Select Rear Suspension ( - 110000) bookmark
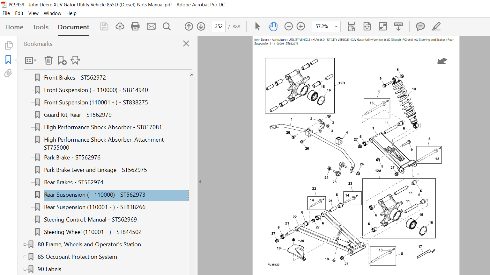The width and height of the screenshot is (490, 275). (x=116, y=195)
